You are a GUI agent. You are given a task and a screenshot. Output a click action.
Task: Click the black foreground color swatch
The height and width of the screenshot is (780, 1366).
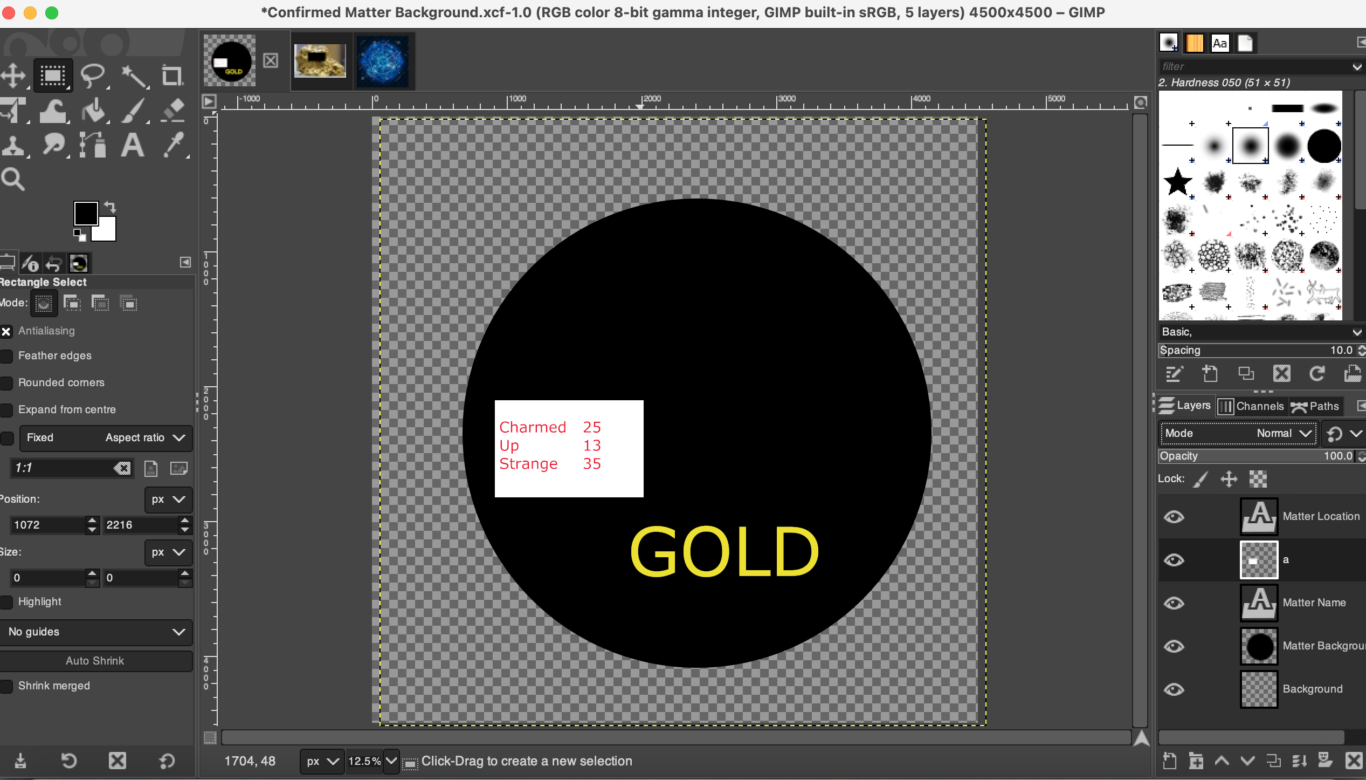tap(85, 214)
